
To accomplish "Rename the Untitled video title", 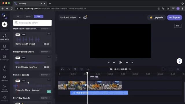I will tap(68, 17).
